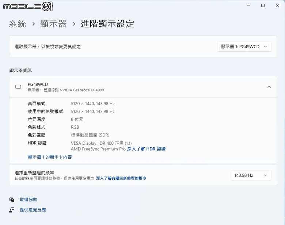
Task: Click 標準動態範圍 (SDR) value
Action: 90,135
